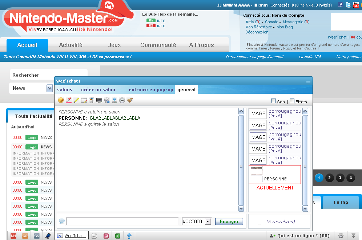
Task: Click the green share icon in bottom bar
Action: (x=118, y=236)
